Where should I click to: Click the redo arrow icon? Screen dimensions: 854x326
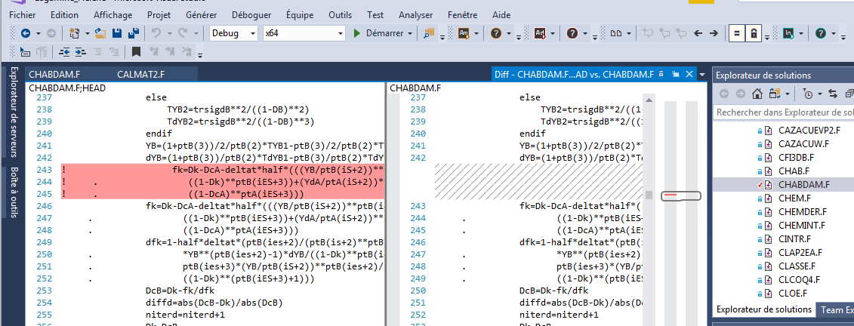tap(183, 33)
